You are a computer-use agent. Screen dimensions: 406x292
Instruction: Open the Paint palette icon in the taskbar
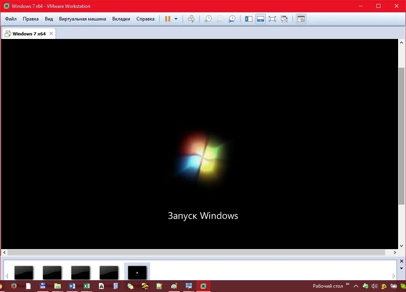click(x=174, y=286)
